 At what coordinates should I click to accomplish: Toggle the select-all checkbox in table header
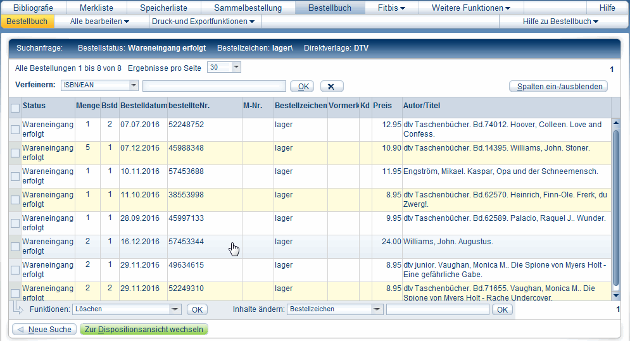click(x=15, y=108)
